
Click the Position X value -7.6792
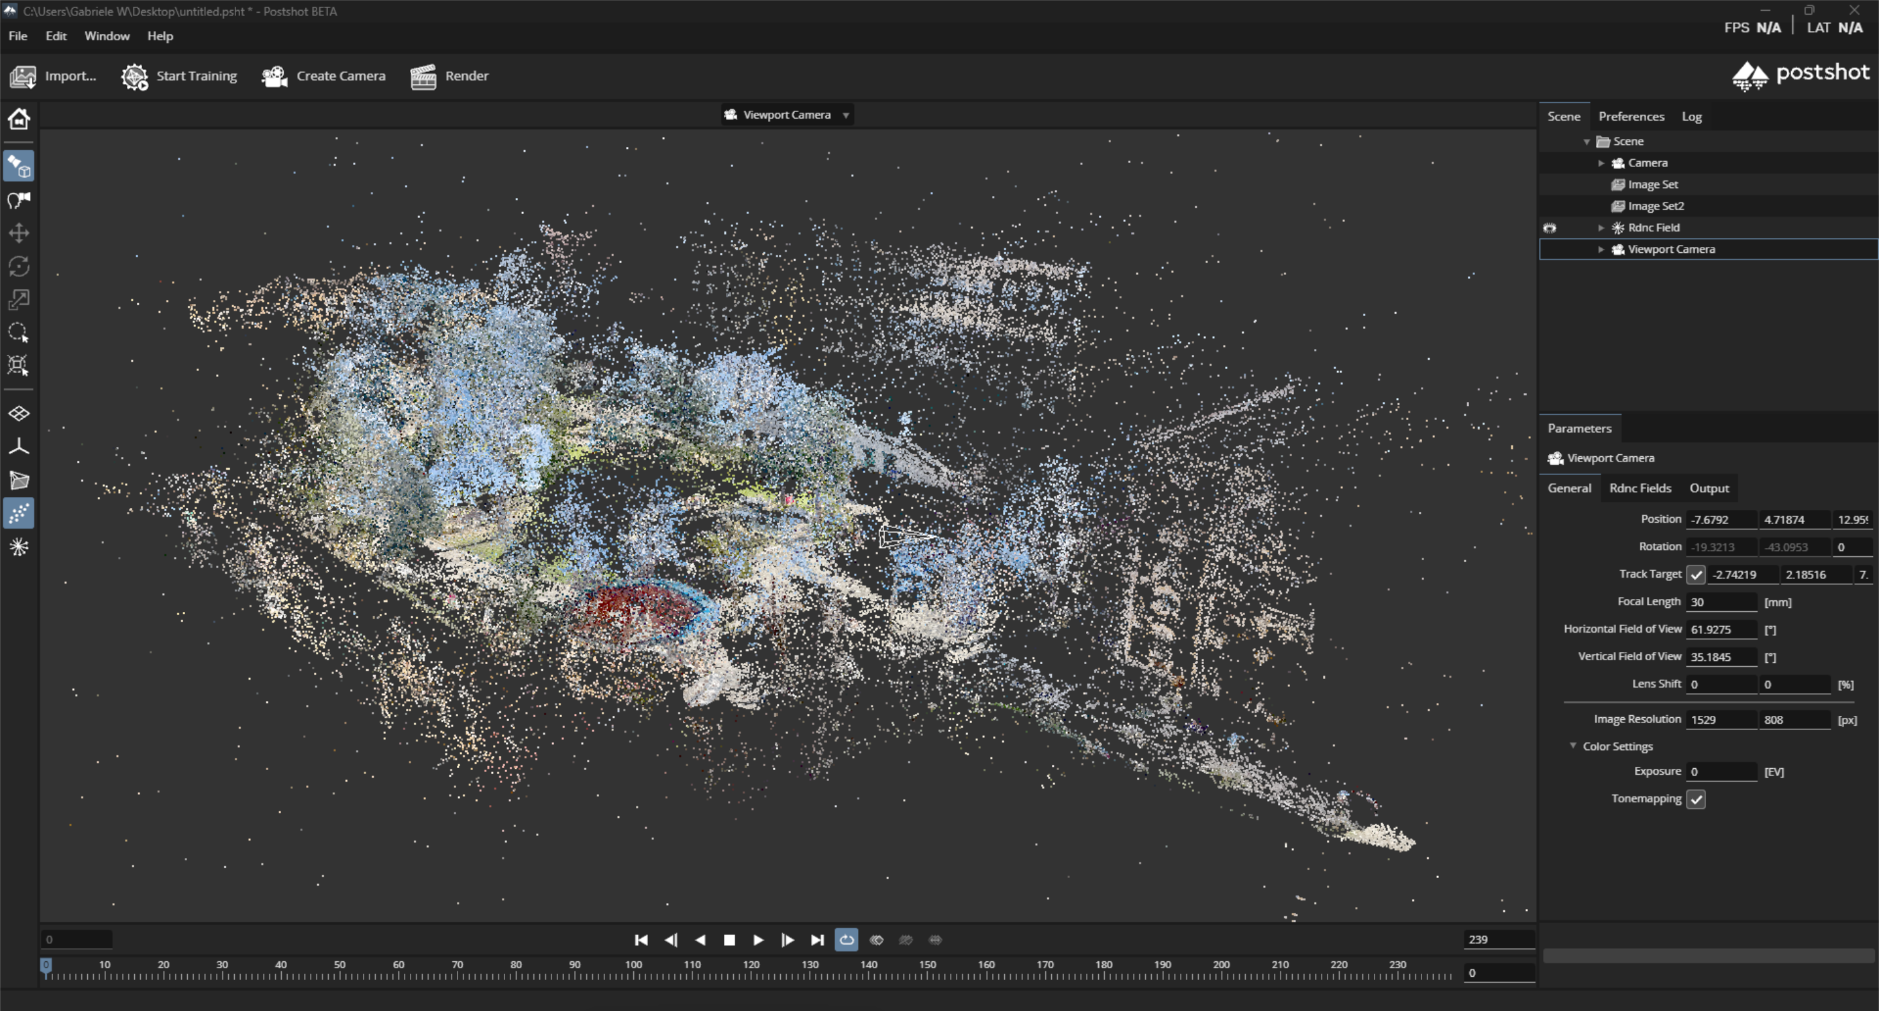click(1721, 519)
